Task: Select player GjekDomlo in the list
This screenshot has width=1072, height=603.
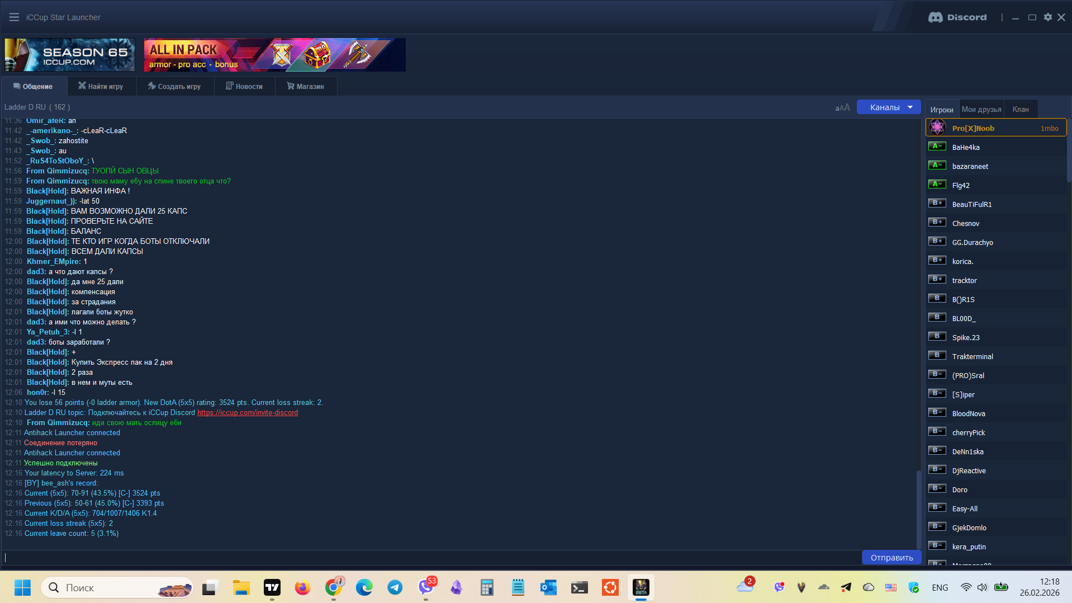Action: (996, 527)
